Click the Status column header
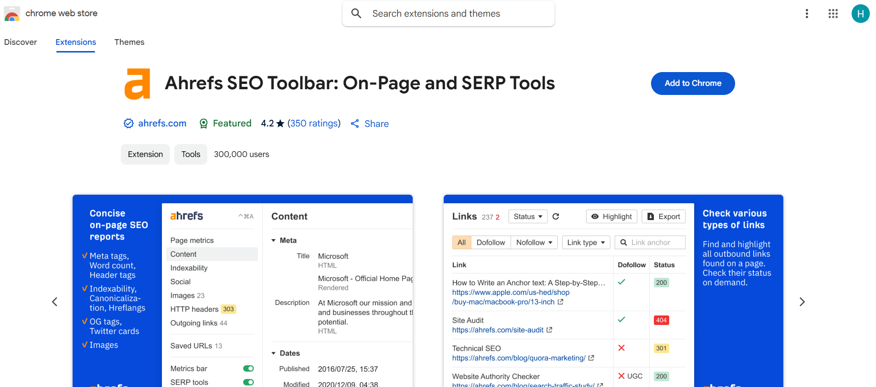The width and height of the screenshot is (876, 387). [x=664, y=265]
